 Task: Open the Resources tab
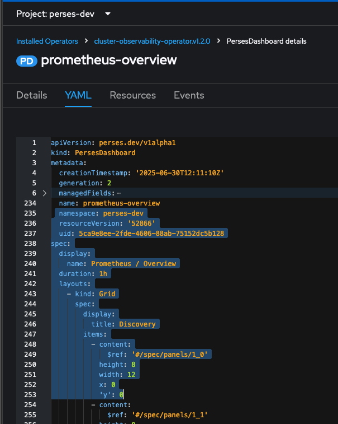[x=132, y=95]
